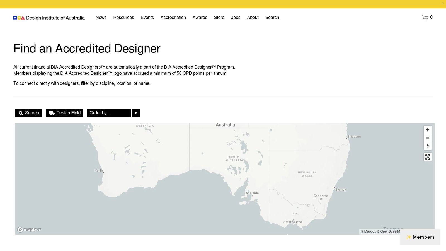446x251 pixels.
Task: Zoom out on the map
Action: [x=428, y=138]
